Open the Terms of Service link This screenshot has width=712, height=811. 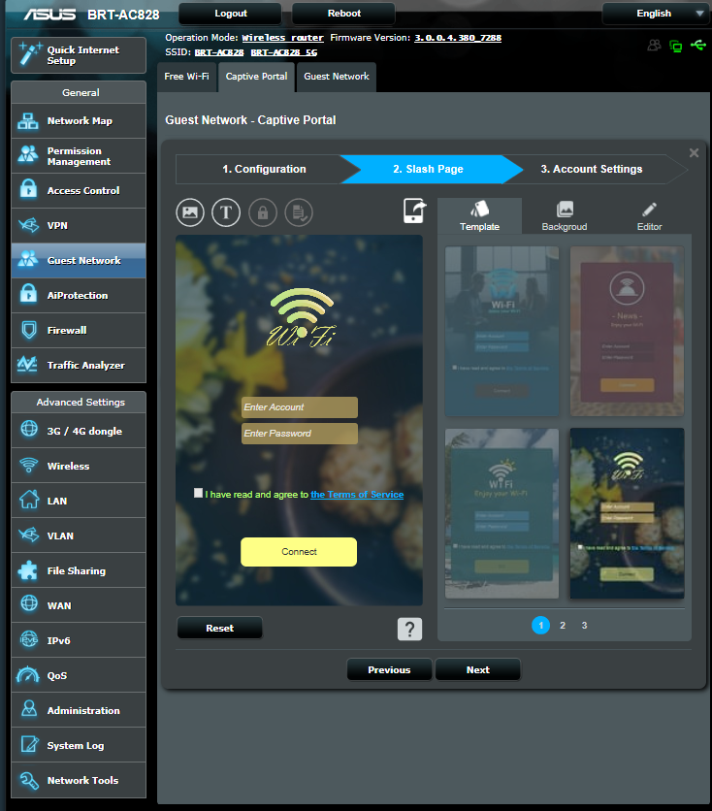point(356,495)
